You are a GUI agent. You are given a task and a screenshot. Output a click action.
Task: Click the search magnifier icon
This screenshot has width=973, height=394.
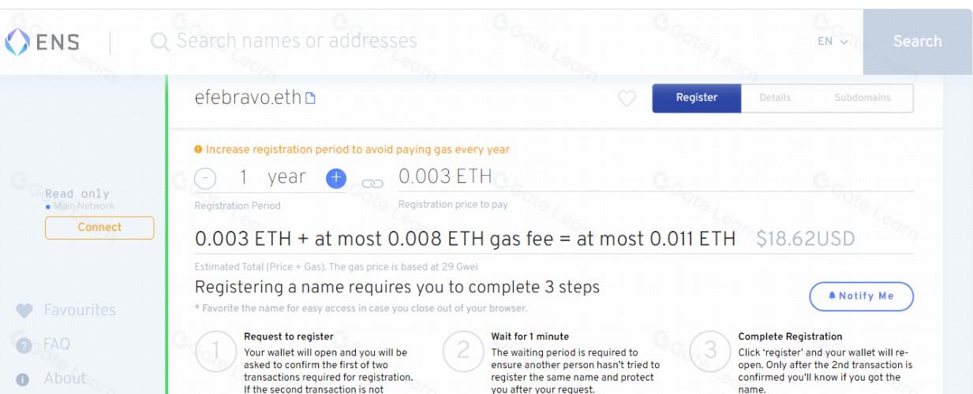point(160,42)
